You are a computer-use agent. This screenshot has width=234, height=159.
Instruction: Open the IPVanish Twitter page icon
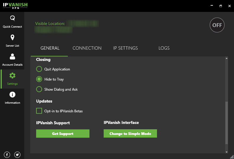pyautogui.click(x=17, y=155)
